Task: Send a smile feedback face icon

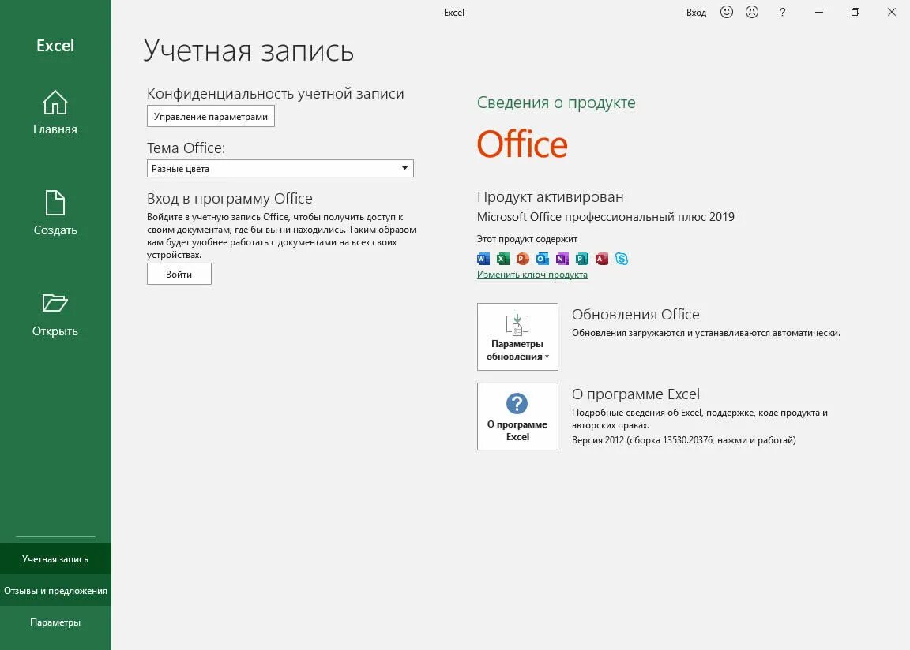Action: click(727, 12)
